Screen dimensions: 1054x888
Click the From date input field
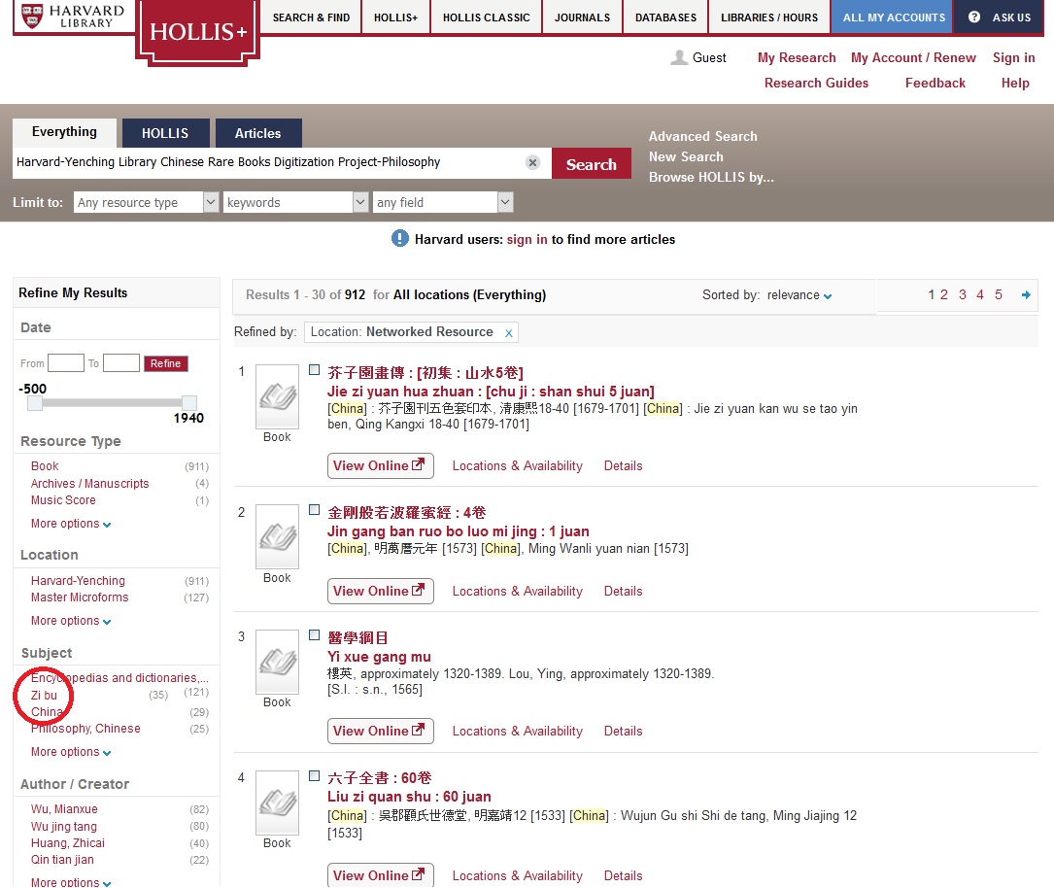pyautogui.click(x=66, y=363)
